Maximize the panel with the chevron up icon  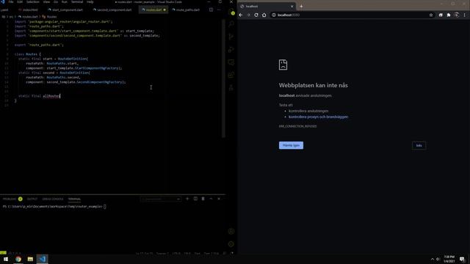211,199
